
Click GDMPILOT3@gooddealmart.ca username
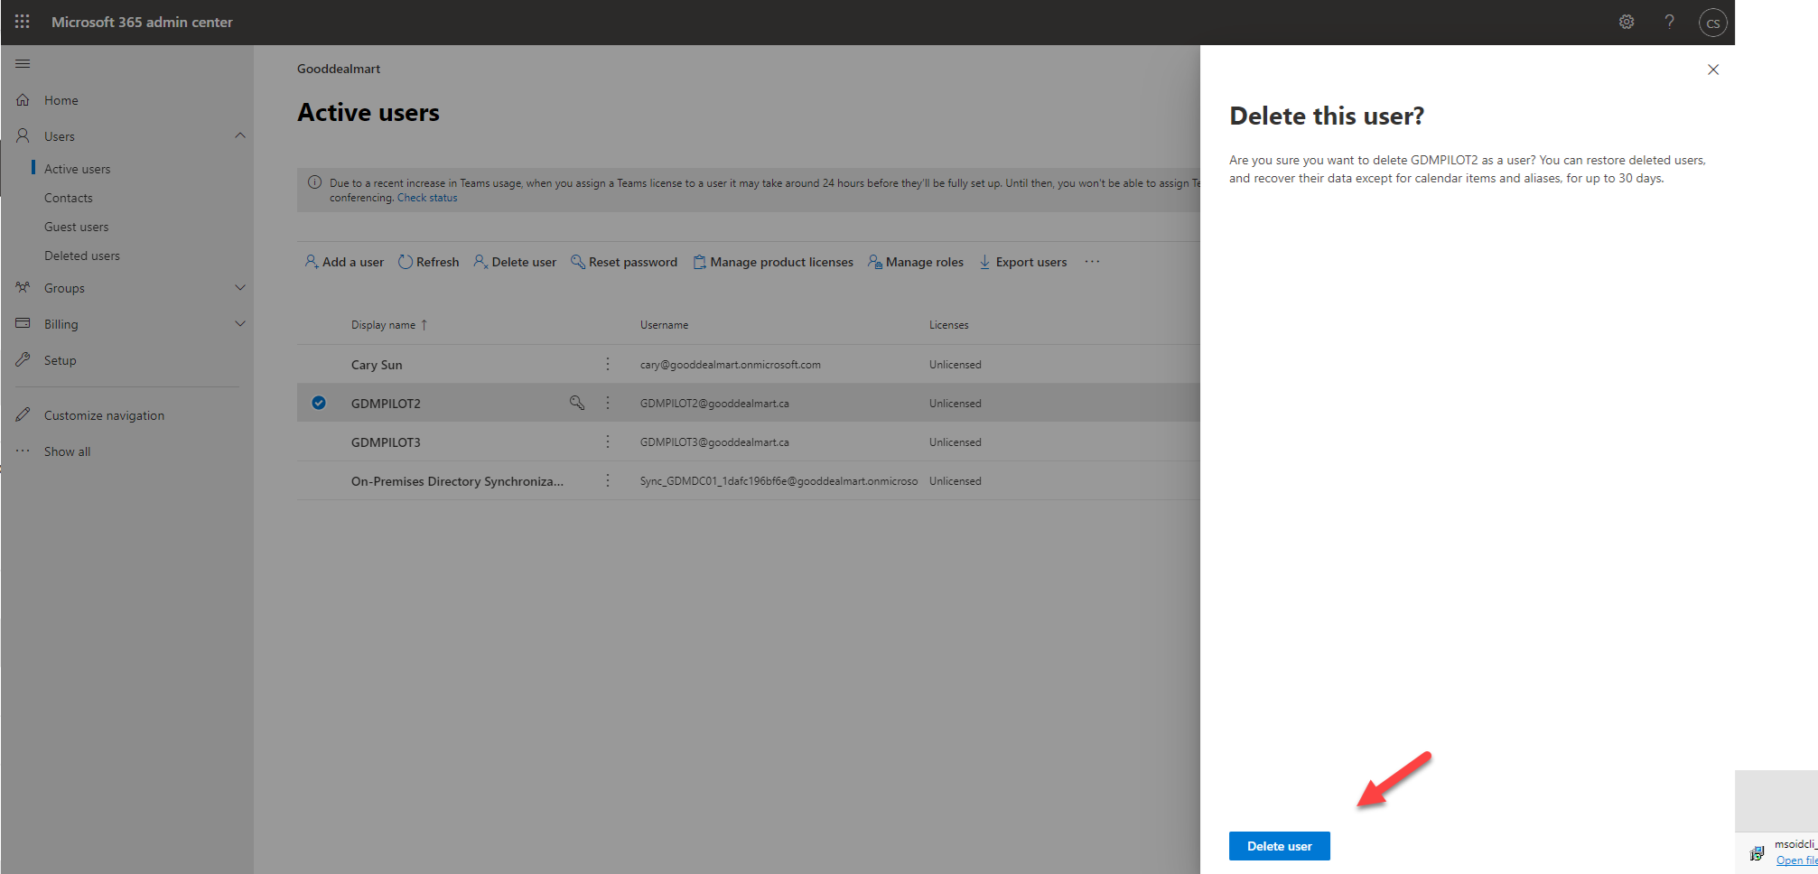click(x=714, y=442)
